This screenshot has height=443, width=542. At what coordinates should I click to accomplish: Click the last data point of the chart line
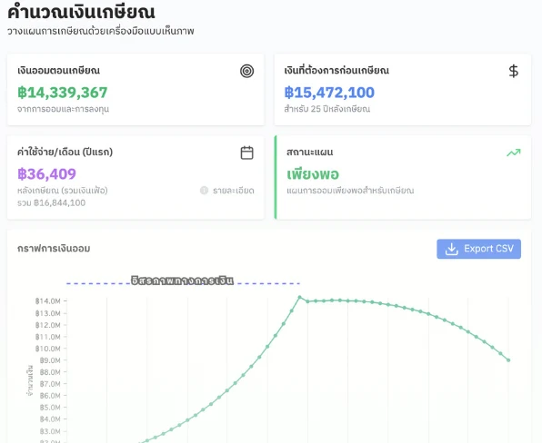point(508,360)
